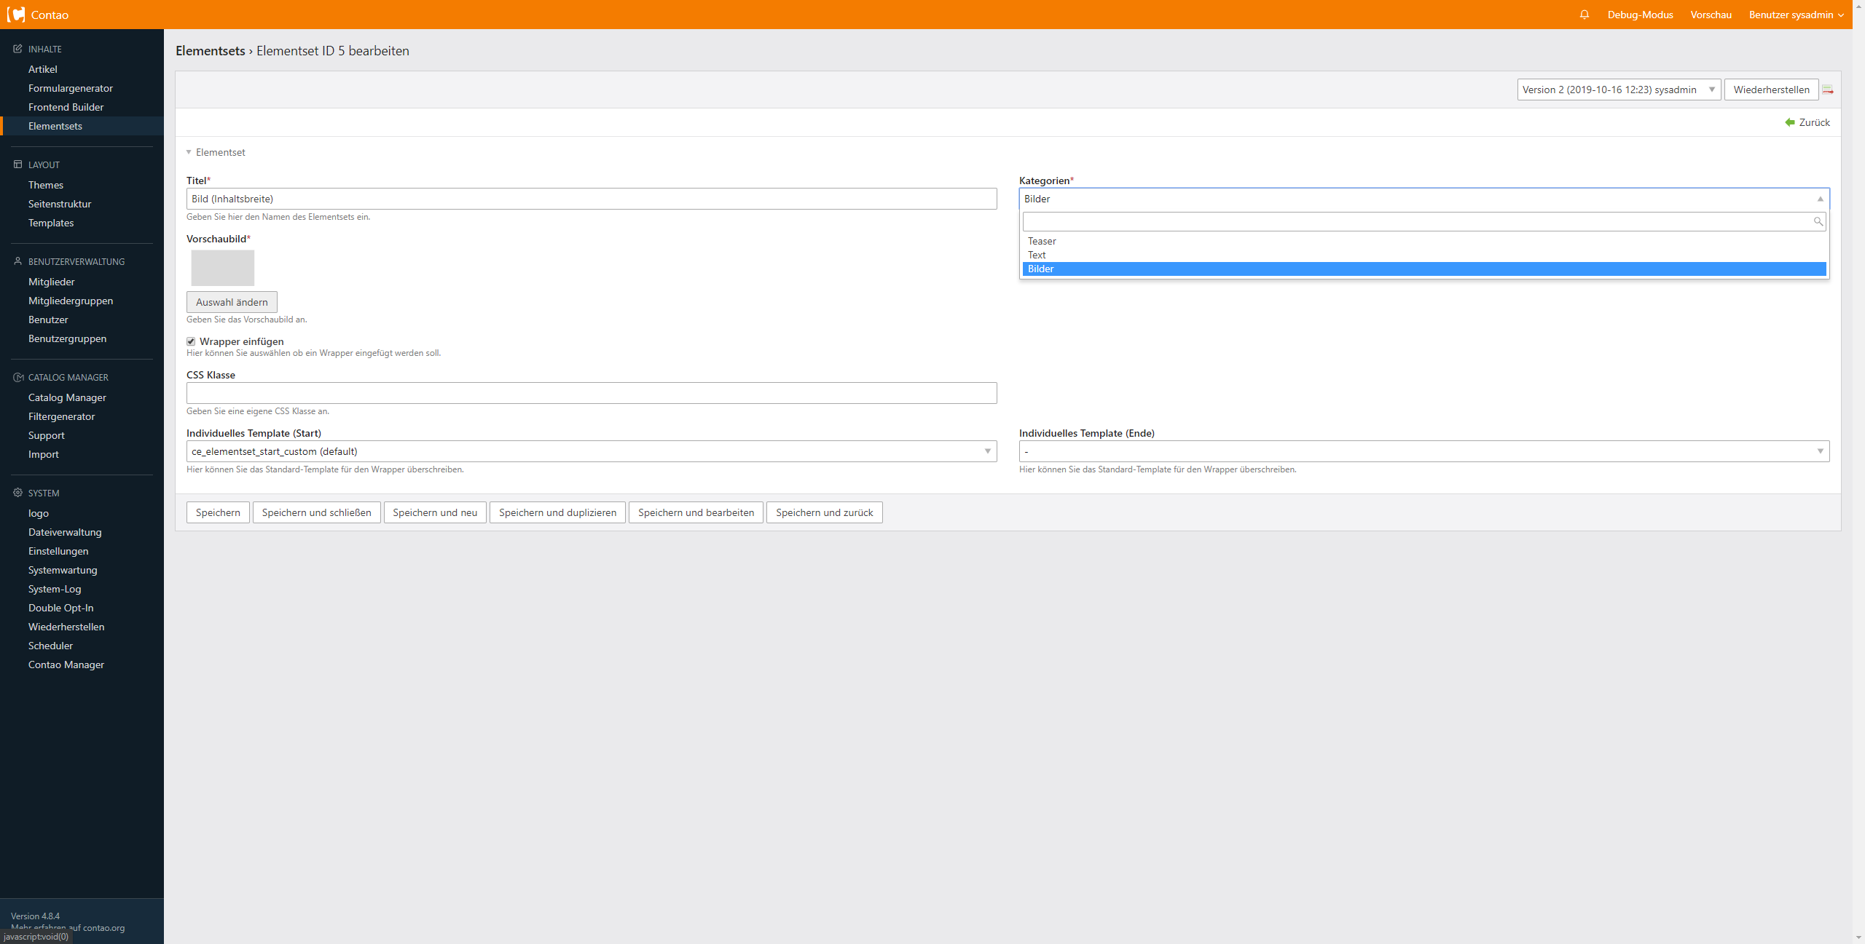
Task: Click the Benutzerverwaltung user icon
Action: (18, 261)
